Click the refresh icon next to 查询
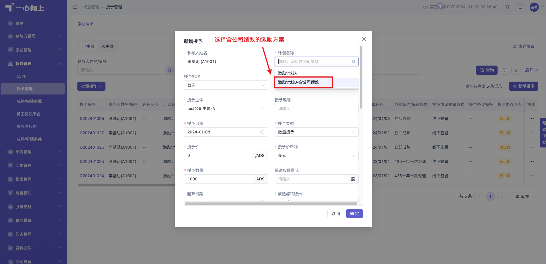Image resolution: width=546 pixels, height=264 pixels. coord(504,70)
